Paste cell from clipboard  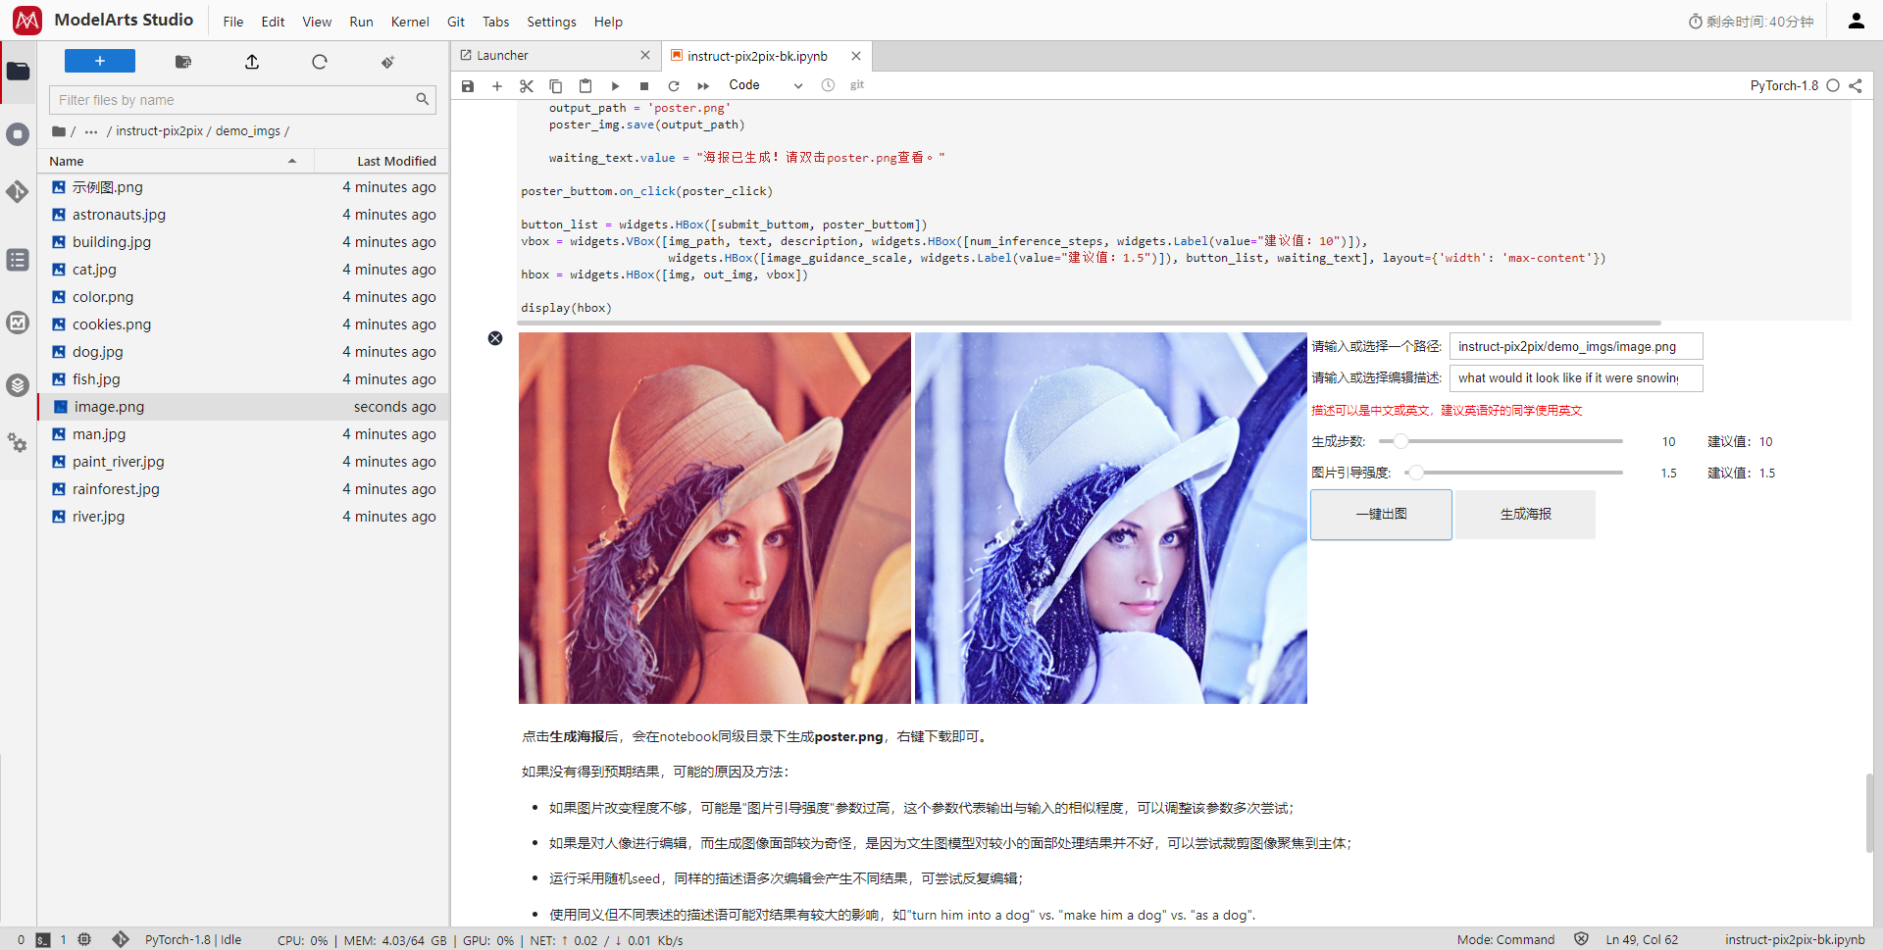click(585, 86)
